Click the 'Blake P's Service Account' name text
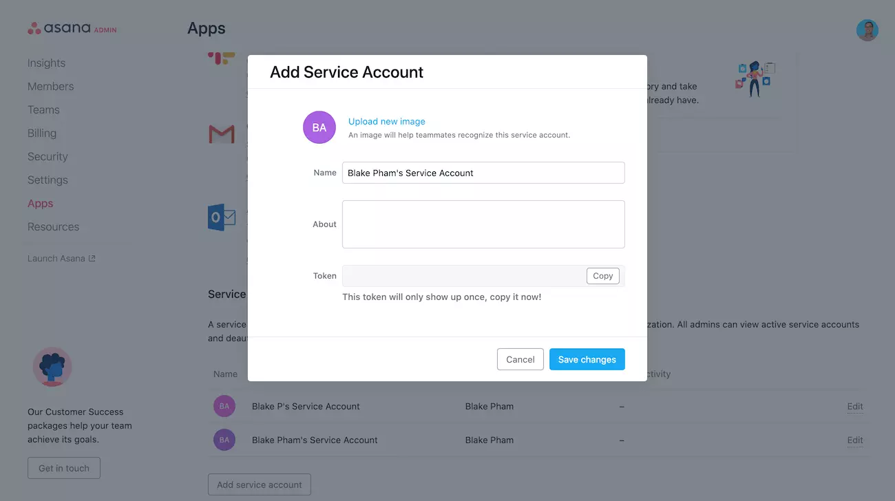This screenshot has height=501, width=895. [x=306, y=406]
